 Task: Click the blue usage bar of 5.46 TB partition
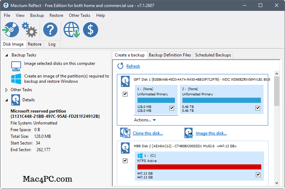pos(221,100)
